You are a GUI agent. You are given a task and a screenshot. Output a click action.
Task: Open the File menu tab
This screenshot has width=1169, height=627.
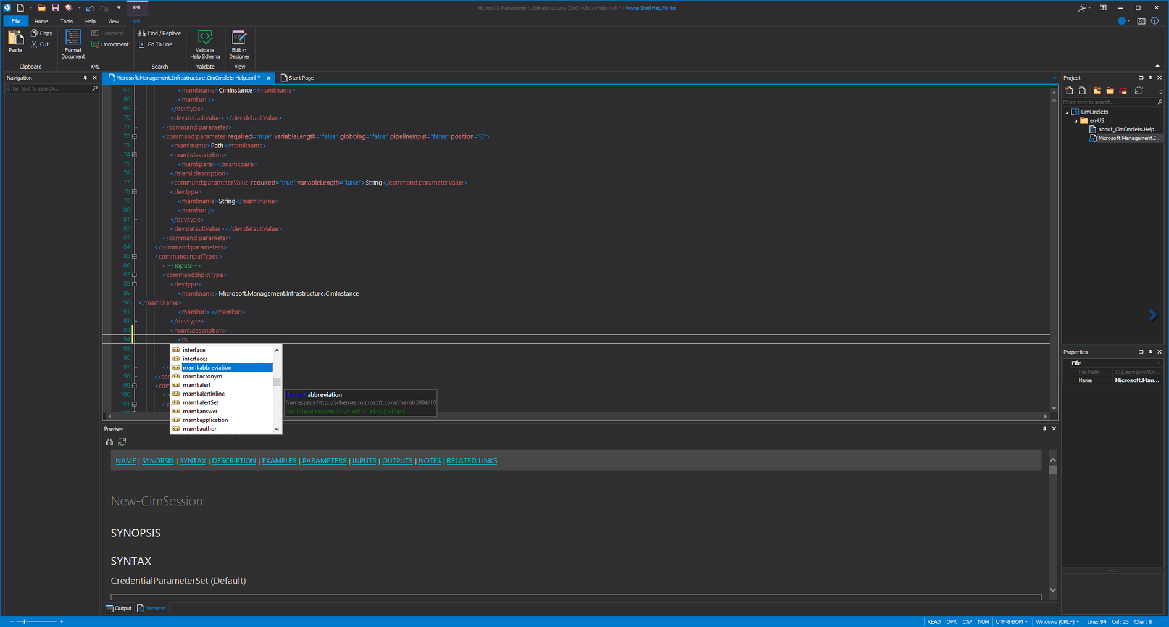[x=15, y=21]
